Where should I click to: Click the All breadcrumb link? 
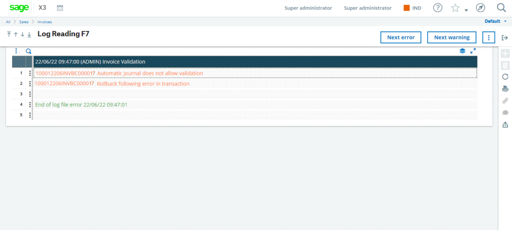[8, 22]
